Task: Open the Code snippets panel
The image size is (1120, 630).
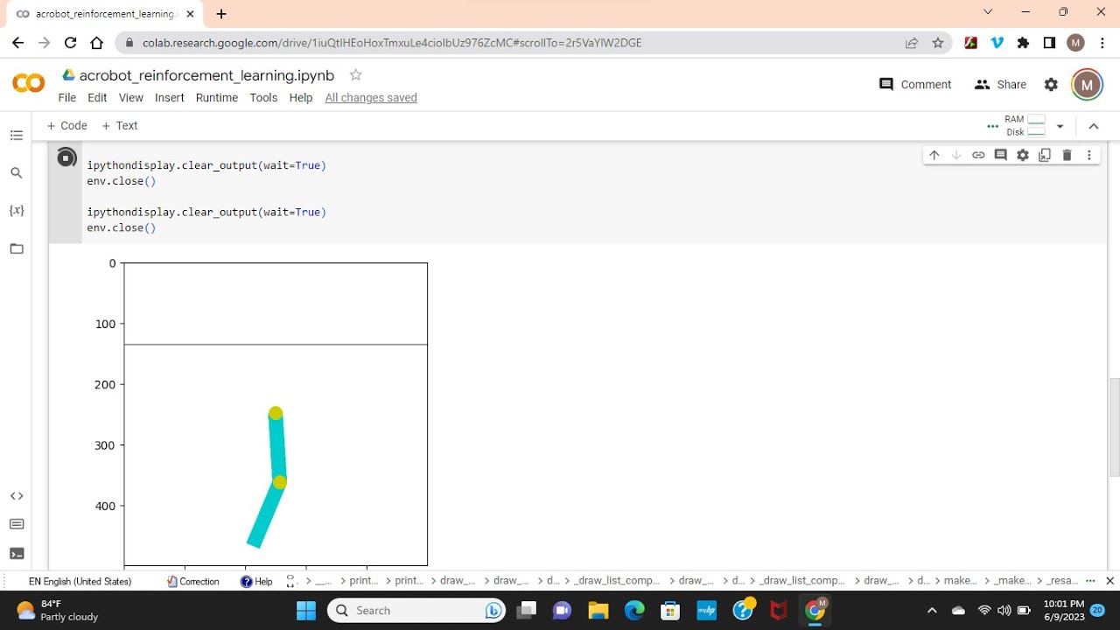Action: (17, 496)
